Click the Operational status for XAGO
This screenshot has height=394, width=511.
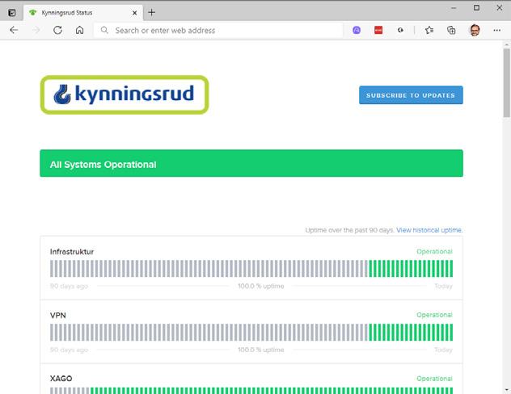click(434, 379)
